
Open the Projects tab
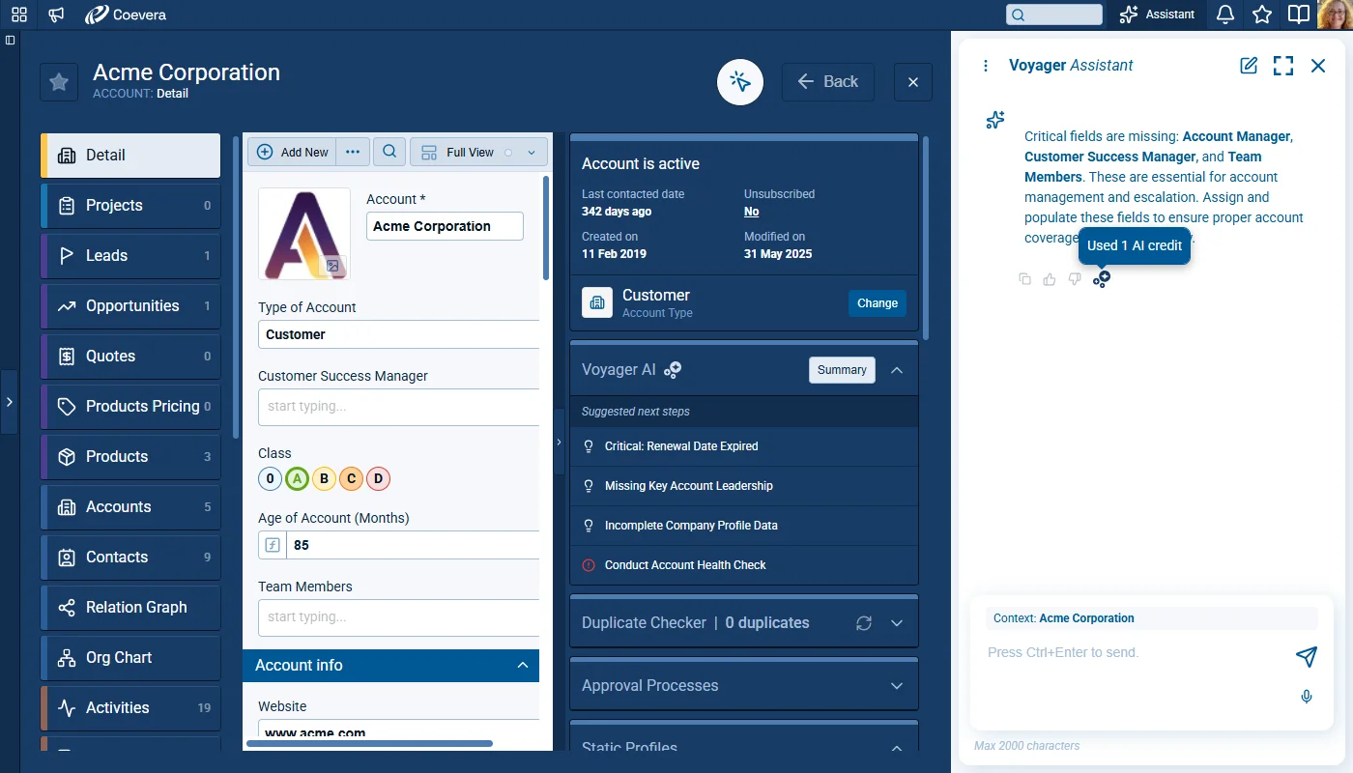[130, 206]
